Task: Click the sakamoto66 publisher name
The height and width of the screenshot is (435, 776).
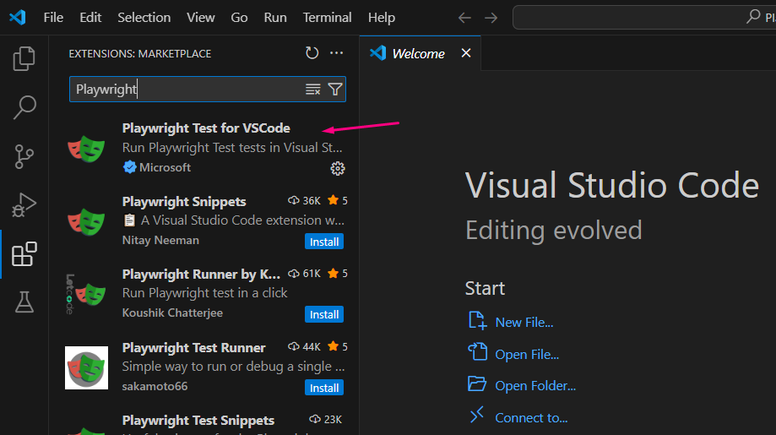Action: tap(155, 387)
